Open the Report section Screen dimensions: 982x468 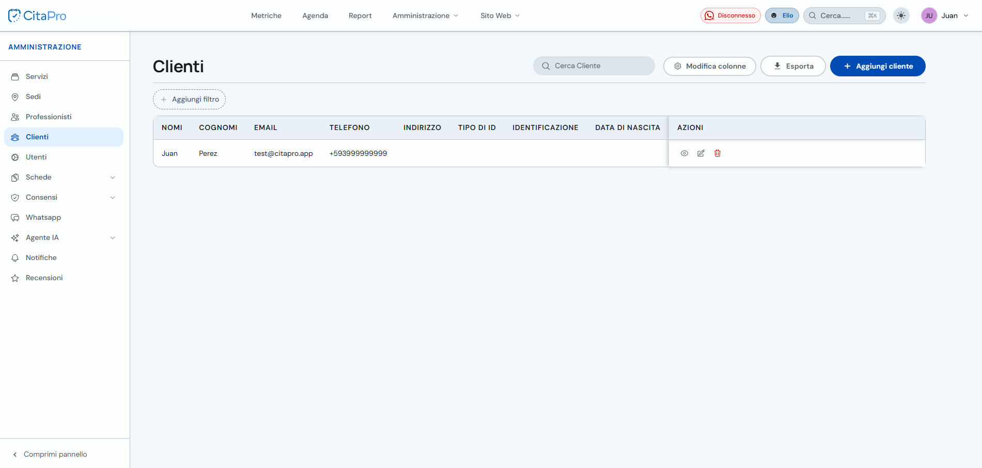click(x=360, y=15)
